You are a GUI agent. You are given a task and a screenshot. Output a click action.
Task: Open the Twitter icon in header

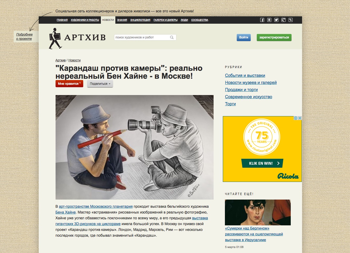(x=276, y=20)
